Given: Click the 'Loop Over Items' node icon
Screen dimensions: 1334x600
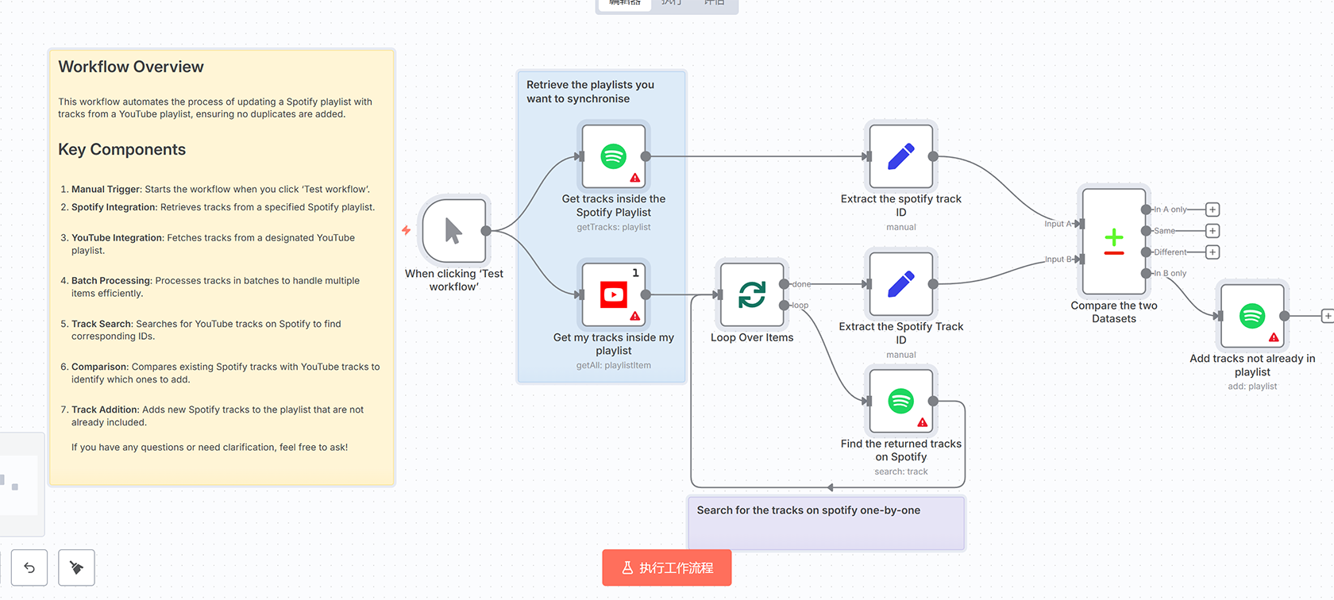Looking at the screenshot, I should 751,294.
